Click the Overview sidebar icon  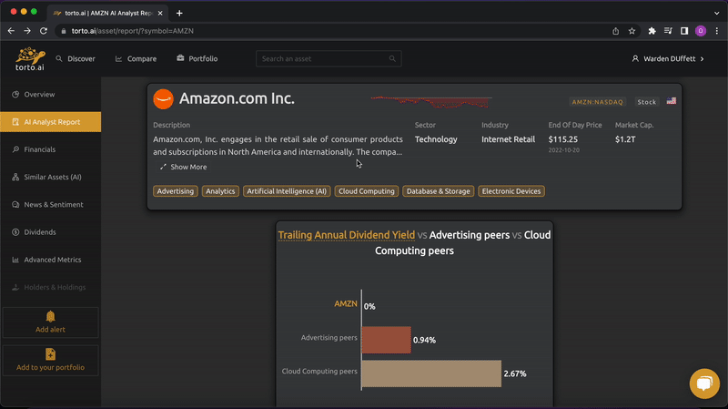pyautogui.click(x=15, y=95)
